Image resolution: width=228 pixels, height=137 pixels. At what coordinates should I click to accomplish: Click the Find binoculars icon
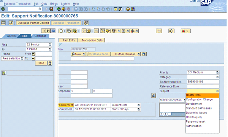point(81,9)
